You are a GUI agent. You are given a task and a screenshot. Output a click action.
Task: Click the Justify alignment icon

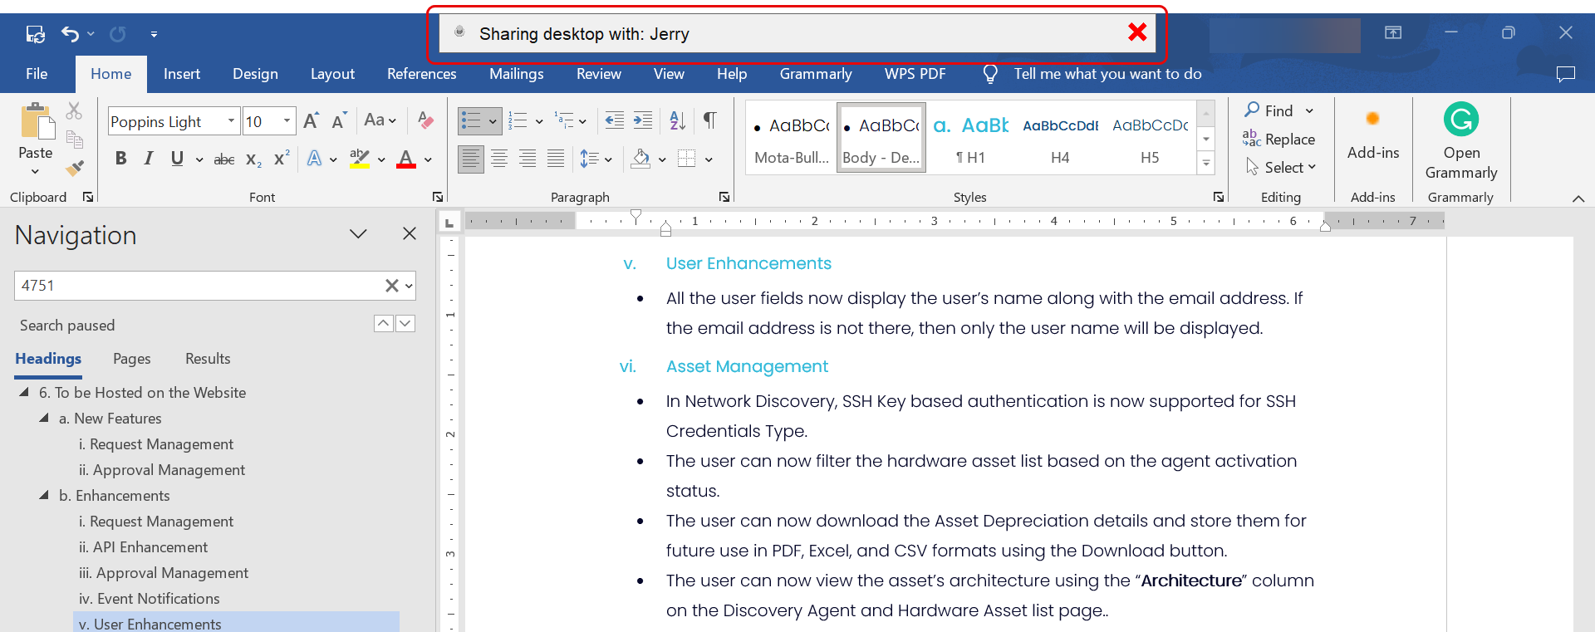tap(556, 159)
